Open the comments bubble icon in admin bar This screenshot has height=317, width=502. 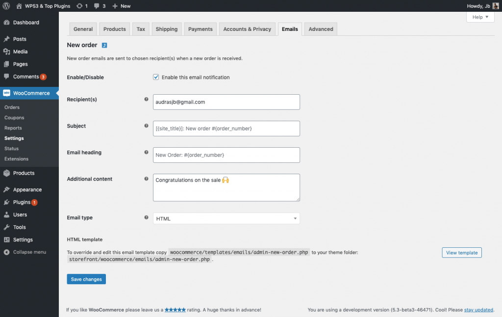(97, 6)
